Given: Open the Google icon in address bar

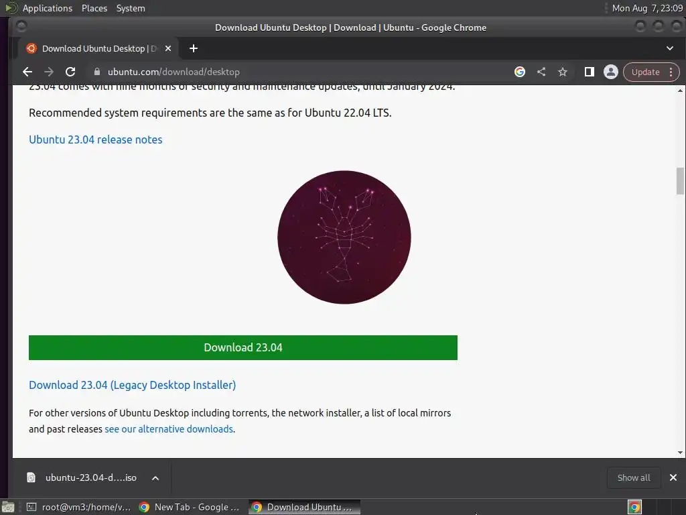Looking at the screenshot, I should click(x=520, y=72).
